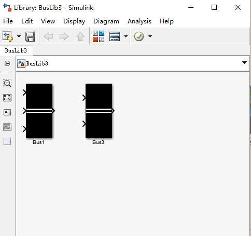The image size is (251, 236).
Task: Click the Bus1 block name label
Action: (38, 142)
